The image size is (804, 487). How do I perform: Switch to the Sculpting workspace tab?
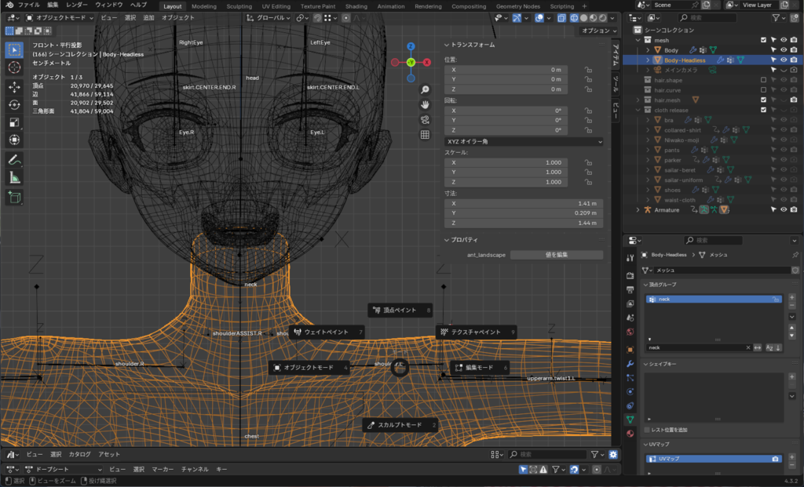(x=239, y=5)
